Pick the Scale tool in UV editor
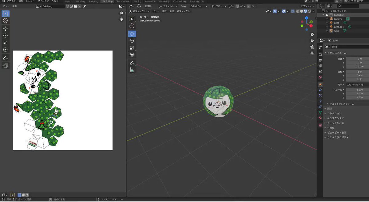The width and height of the screenshot is (369, 202). click(x=5, y=43)
